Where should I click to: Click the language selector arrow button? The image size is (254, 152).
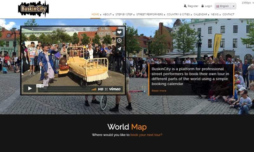233,6
